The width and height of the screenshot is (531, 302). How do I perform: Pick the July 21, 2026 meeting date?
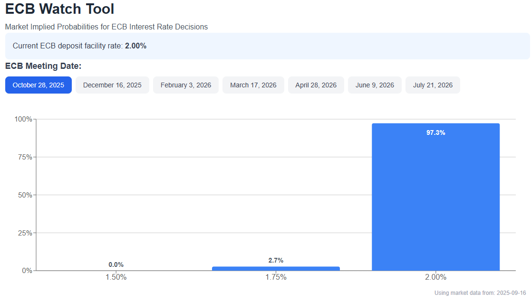[433, 85]
